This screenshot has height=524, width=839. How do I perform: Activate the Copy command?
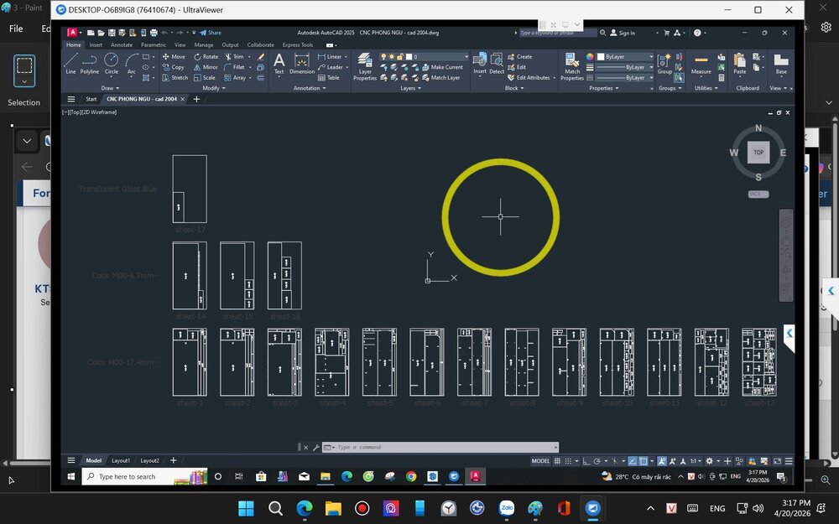[x=174, y=67]
